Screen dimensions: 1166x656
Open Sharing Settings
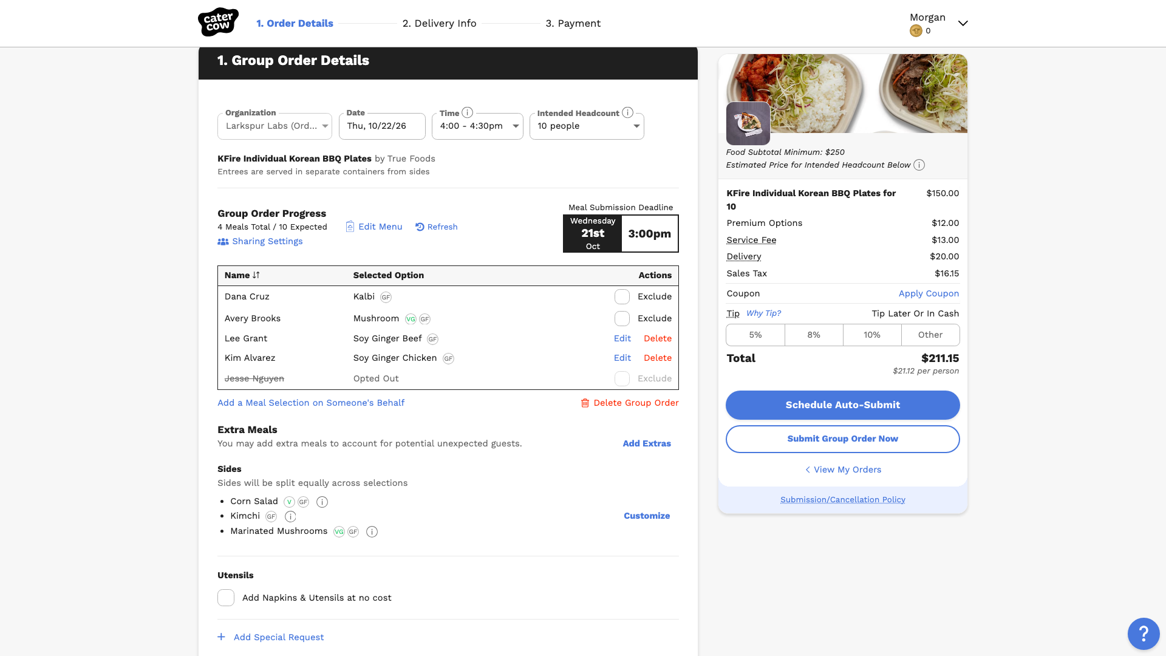pos(260,241)
